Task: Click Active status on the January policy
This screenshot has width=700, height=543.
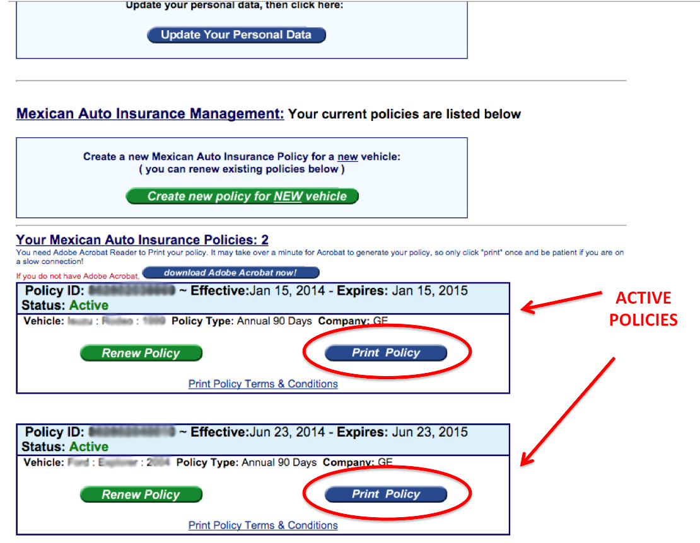Action: (89, 306)
